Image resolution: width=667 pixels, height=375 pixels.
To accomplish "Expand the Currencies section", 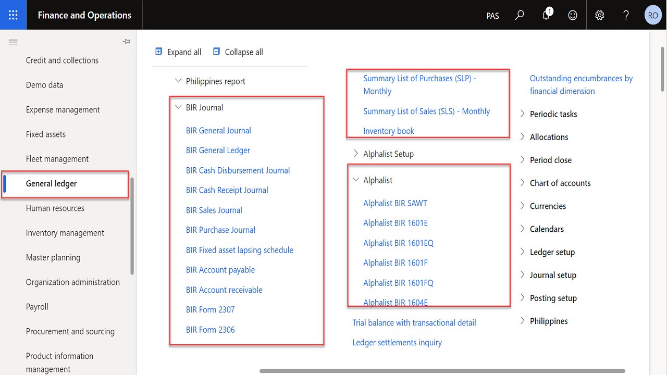I will pyautogui.click(x=523, y=206).
